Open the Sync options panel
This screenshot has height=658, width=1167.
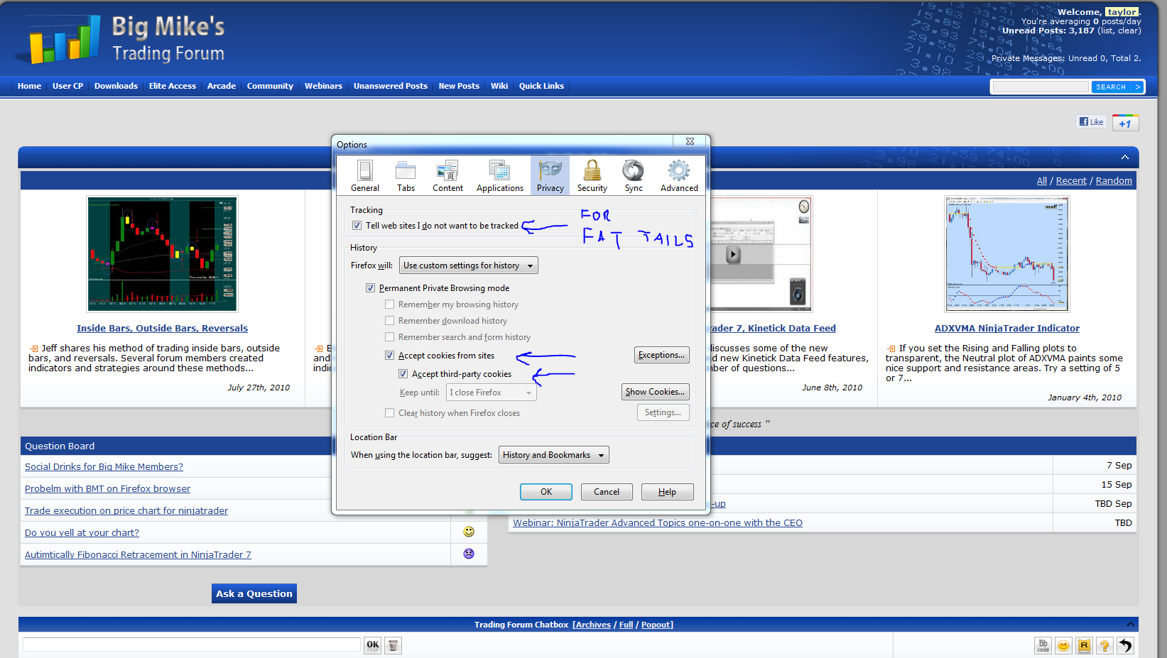click(x=634, y=175)
